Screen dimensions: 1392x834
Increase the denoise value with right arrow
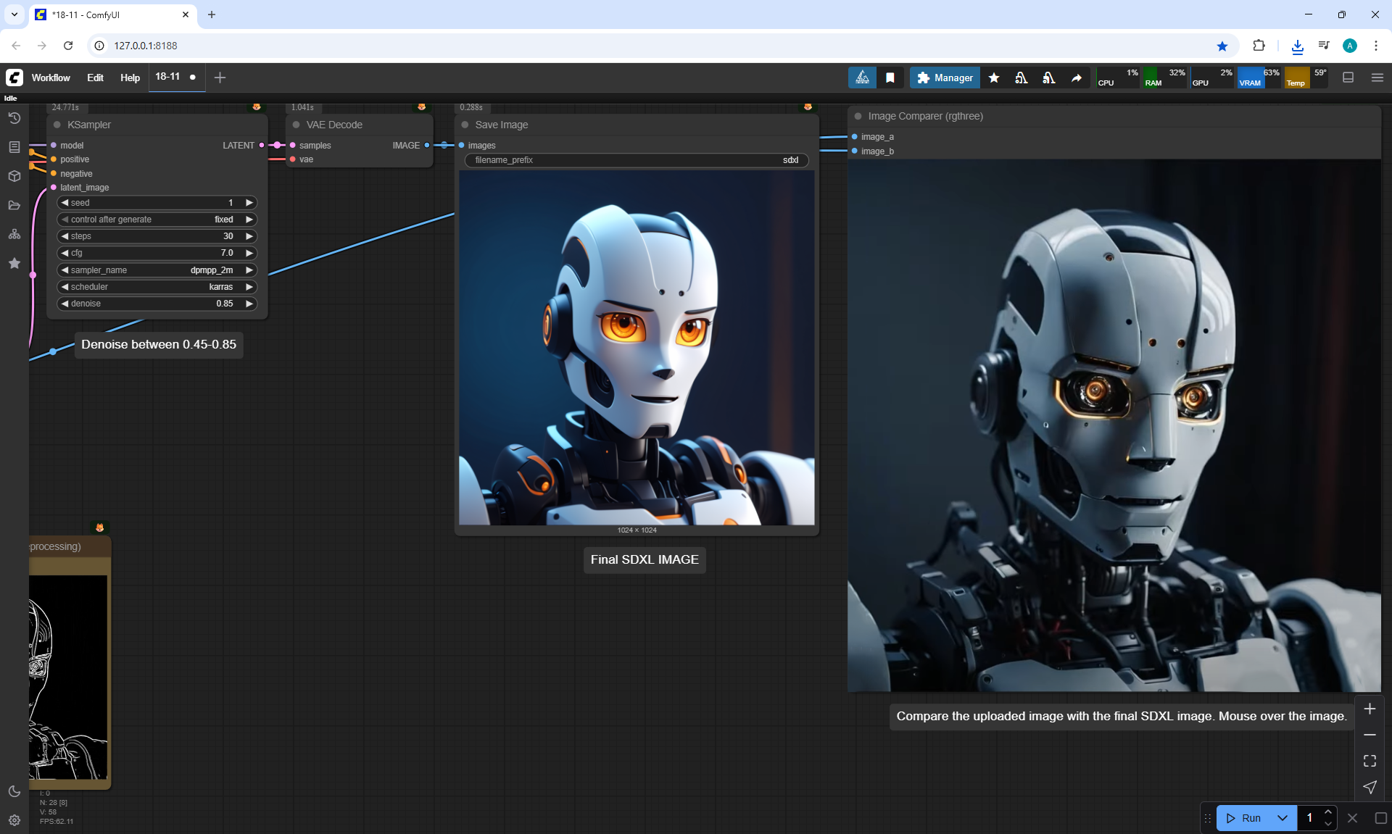tap(249, 304)
